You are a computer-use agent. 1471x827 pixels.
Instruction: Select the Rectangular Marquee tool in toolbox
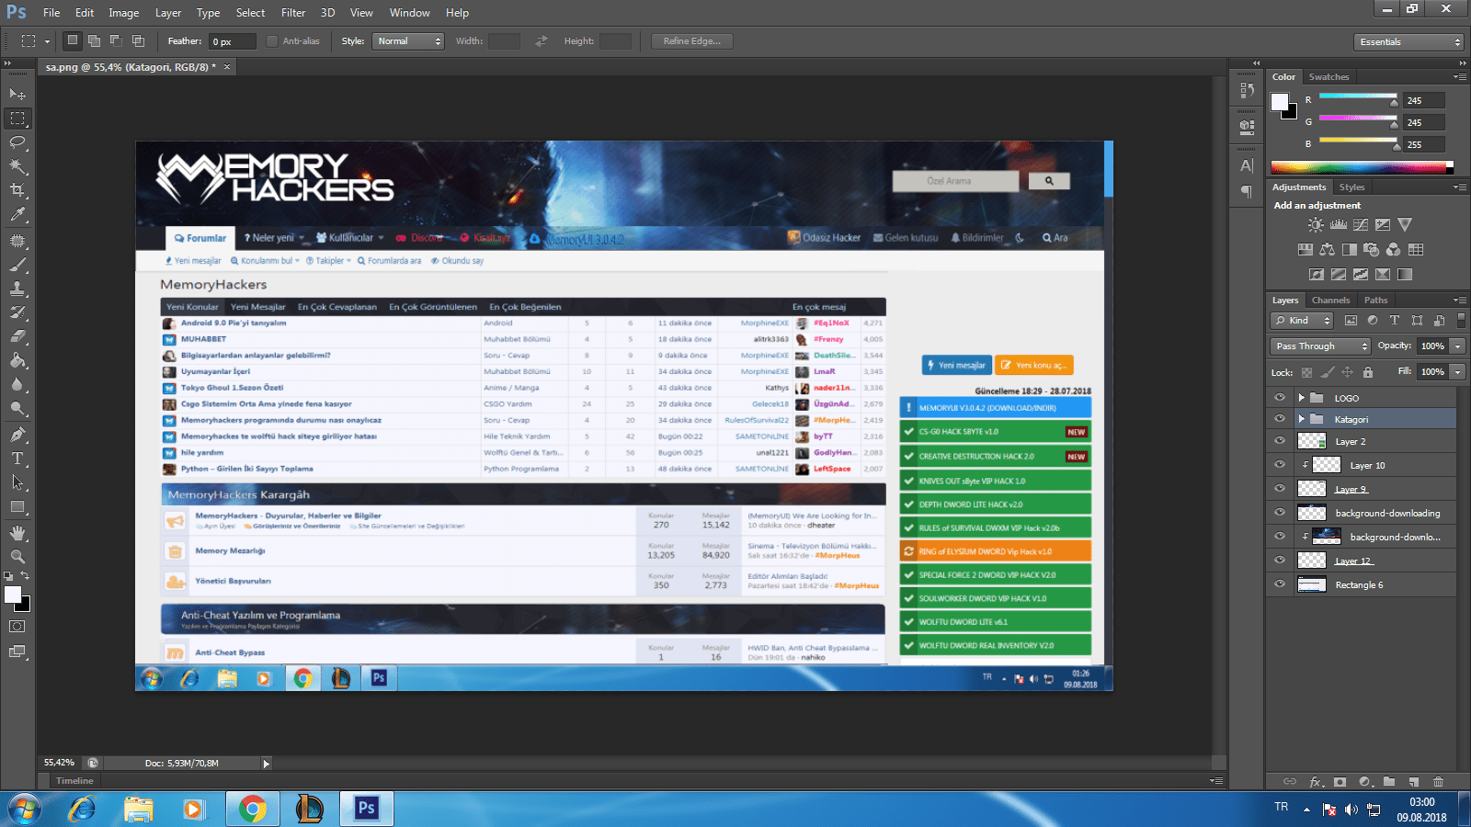click(17, 119)
